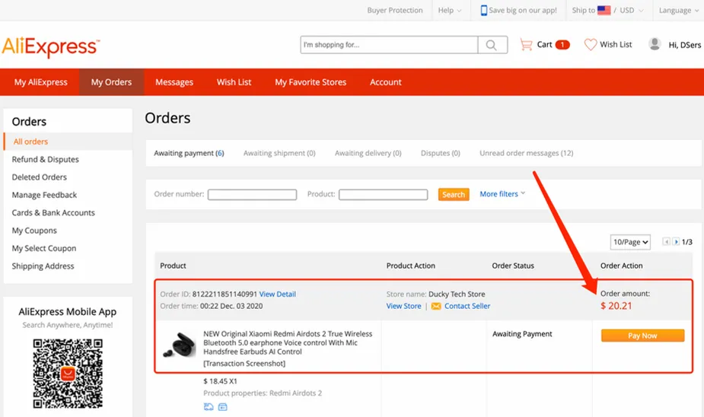Open Wish List in red navigation bar
704x417 pixels.
coord(234,82)
